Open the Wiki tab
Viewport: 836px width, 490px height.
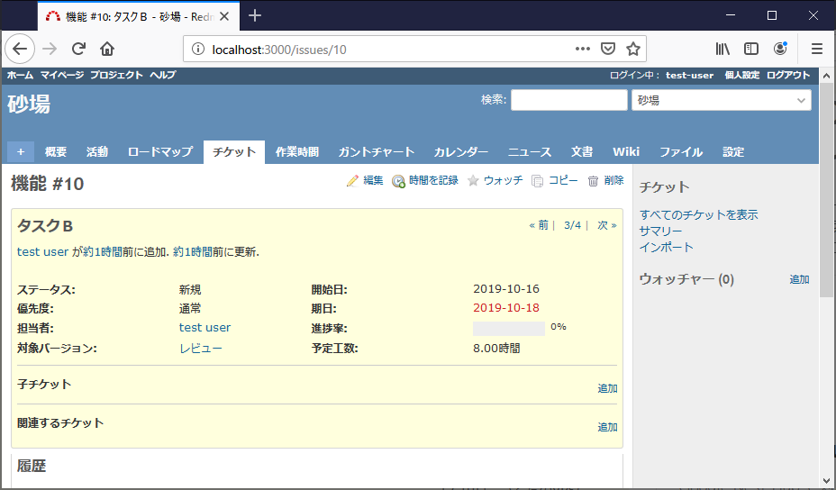[626, 152]
